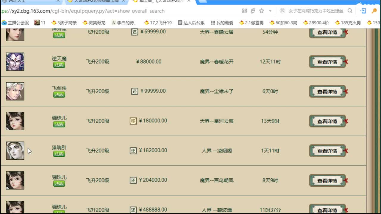This screenshot has width=381, height=214.
Task: Click the price ¥182000.00
Action: click(153, 150)
